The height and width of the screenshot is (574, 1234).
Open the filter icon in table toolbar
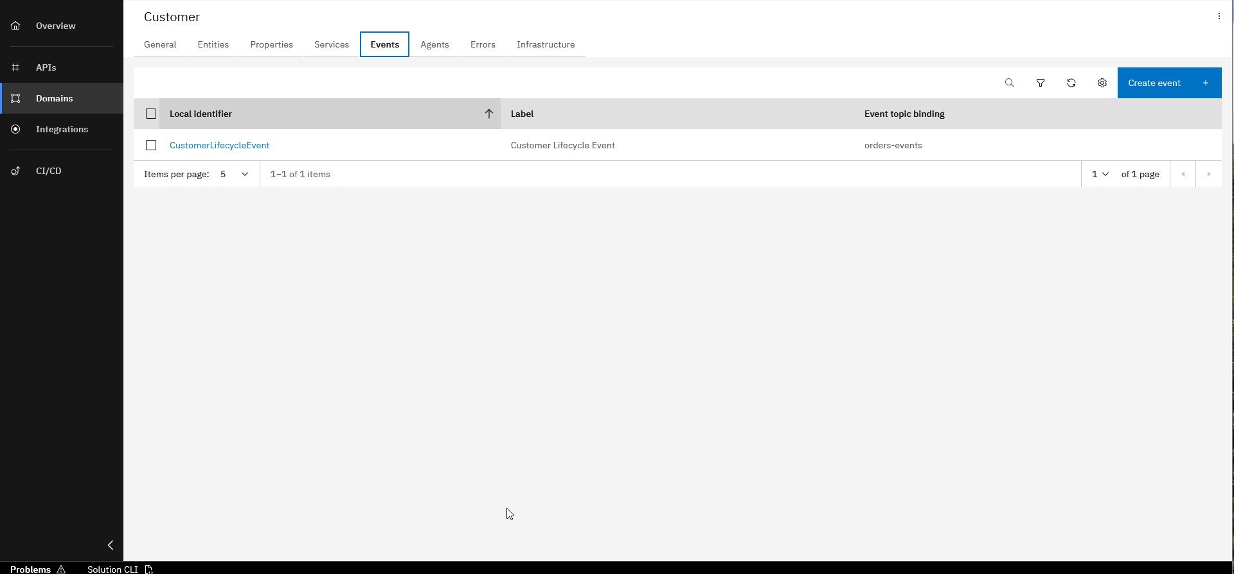(x=1040, y=83)
